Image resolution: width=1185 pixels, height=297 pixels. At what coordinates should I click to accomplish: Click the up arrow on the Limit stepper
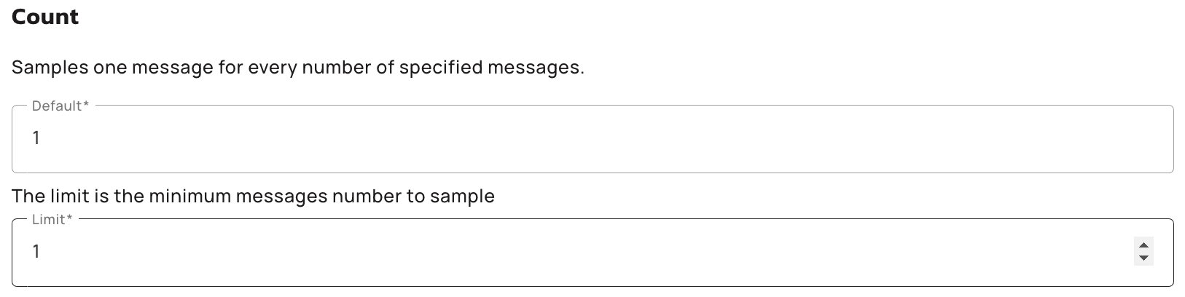1143,246
